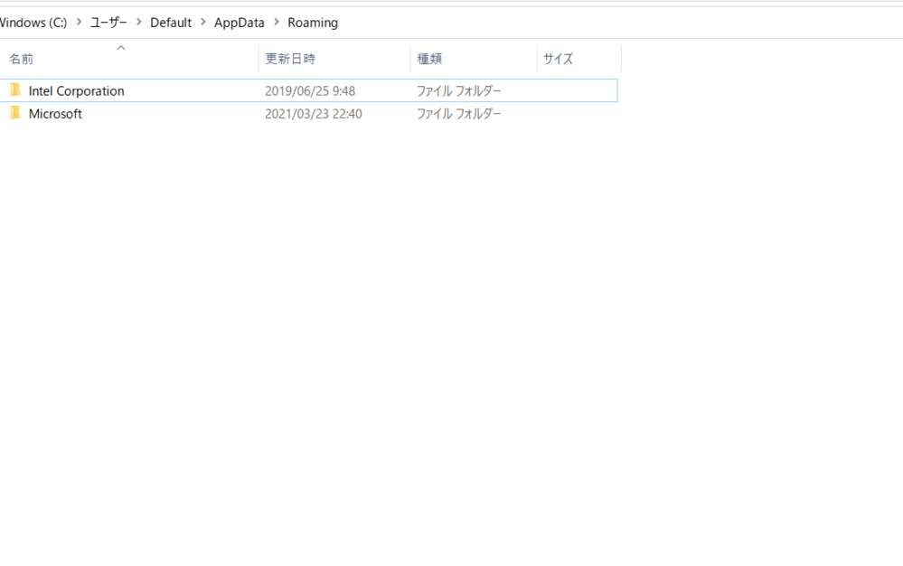Expand chevron after ユーザー breadcrumb
Screen dimensions: 903x566
click(139, 22)
